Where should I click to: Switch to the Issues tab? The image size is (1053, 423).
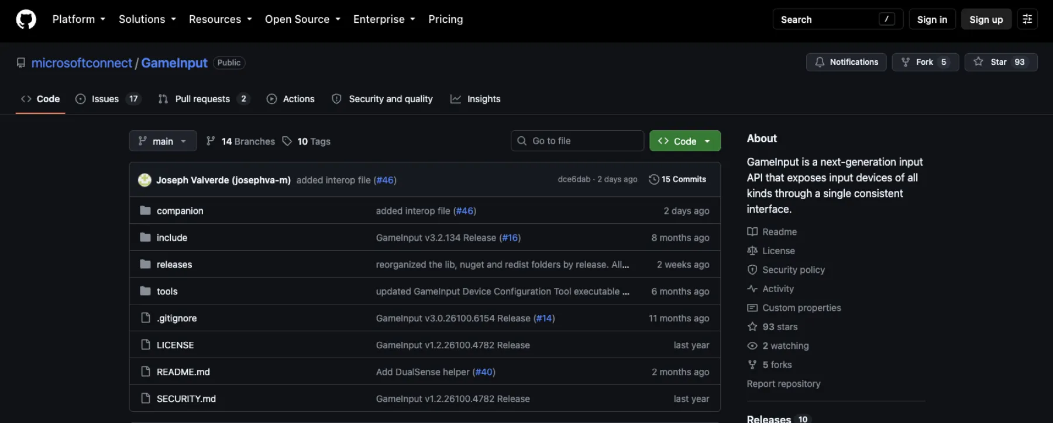(x=108, y=99)
